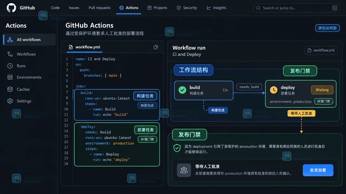The height and width of the screenshot is (194, 346).
Task: Click the 原创说明图 badge
Action: 327,28
